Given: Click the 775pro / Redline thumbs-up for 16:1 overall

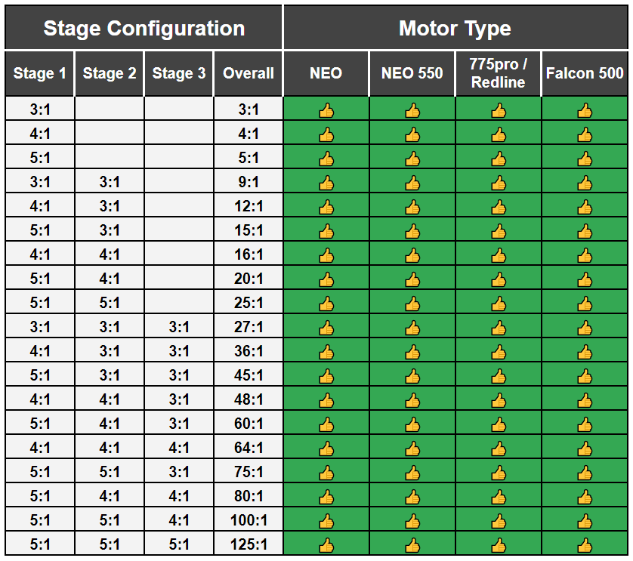Looking at the screenshot, I should pos(499,256).
